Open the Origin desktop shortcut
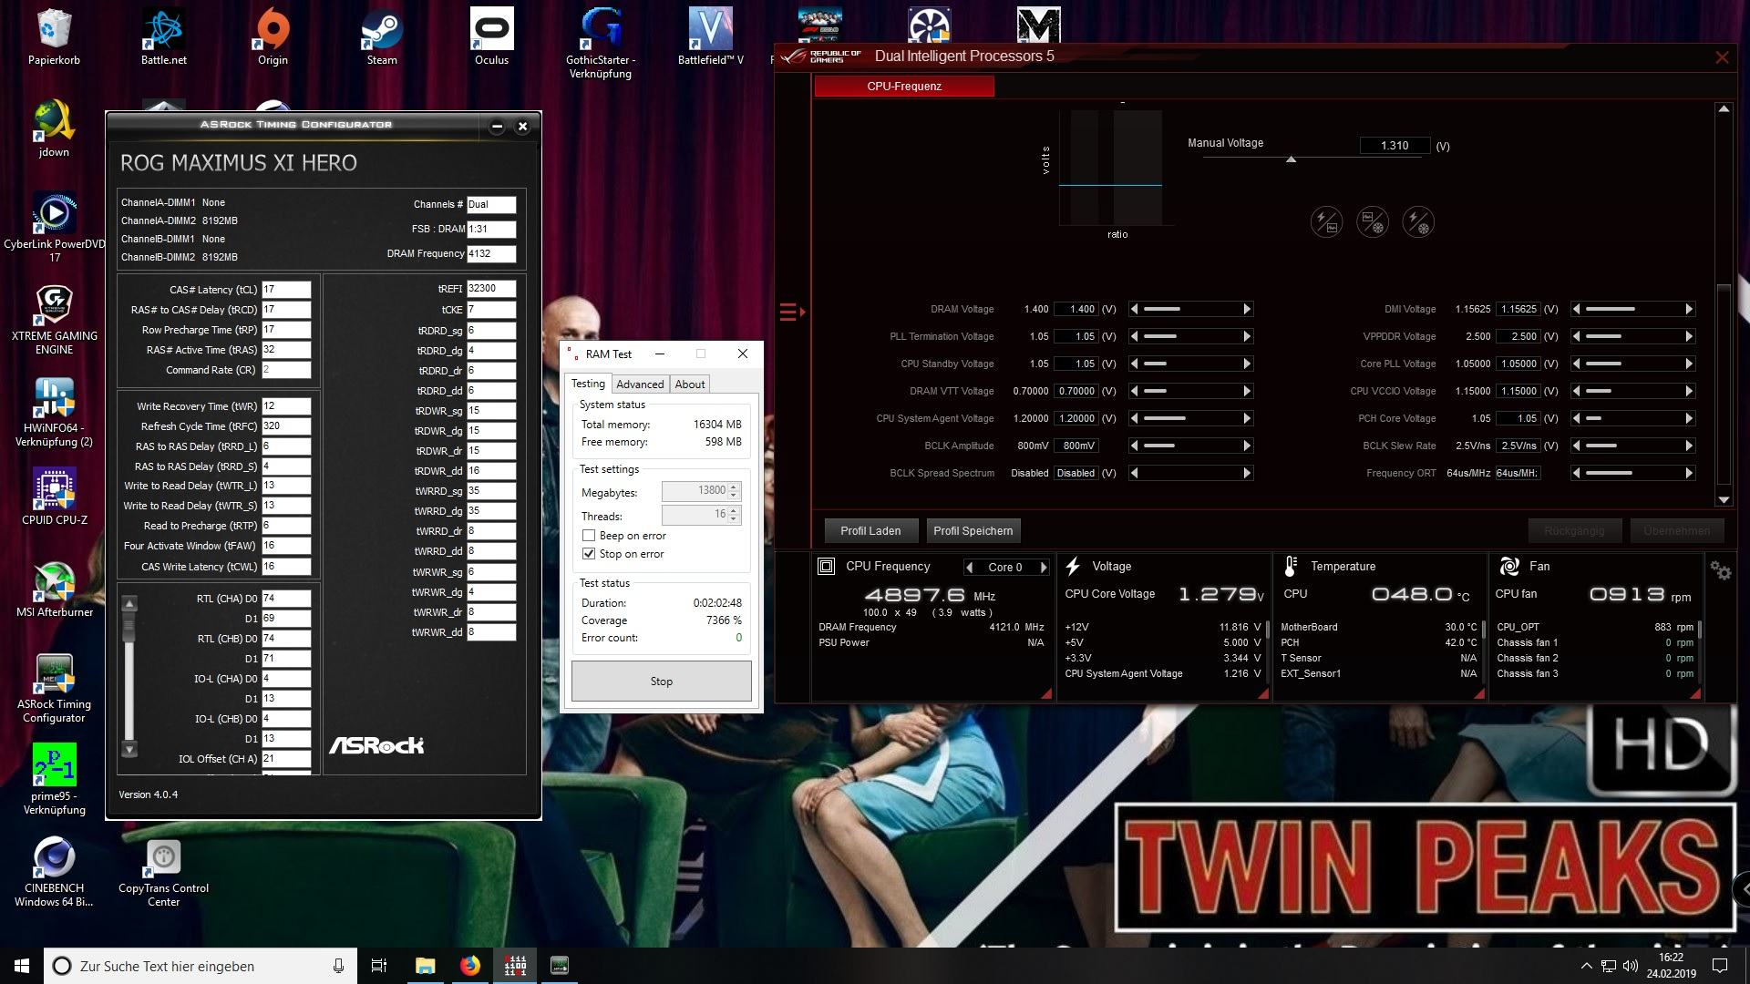Viewport: 1750px width, 984px height. pos(273,37)
